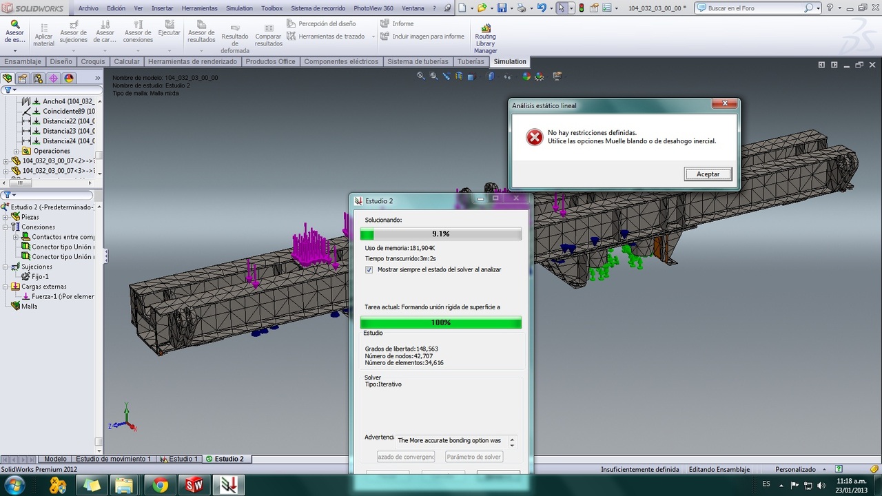This screenshot has width=882, height=496.
Task: Open the Archivo menu
Action: coord(88,8)
